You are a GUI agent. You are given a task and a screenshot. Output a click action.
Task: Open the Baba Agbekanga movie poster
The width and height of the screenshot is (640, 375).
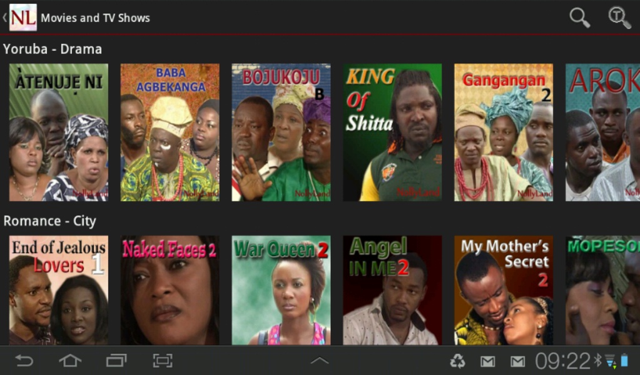click(x=170, y=132)
